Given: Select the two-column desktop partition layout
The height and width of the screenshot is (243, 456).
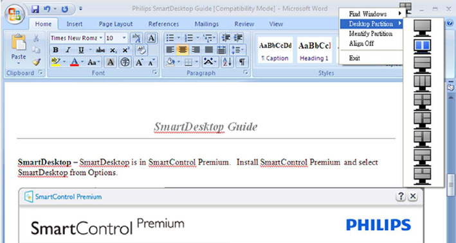Looking at the screenshot, I should pyautogui.click(x=423, y=46).
